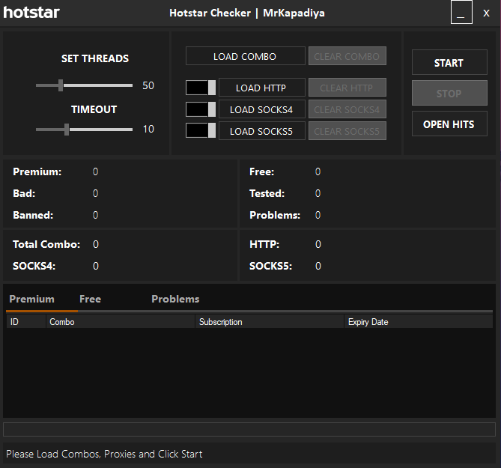Click the STOP button

pos(449,93)
